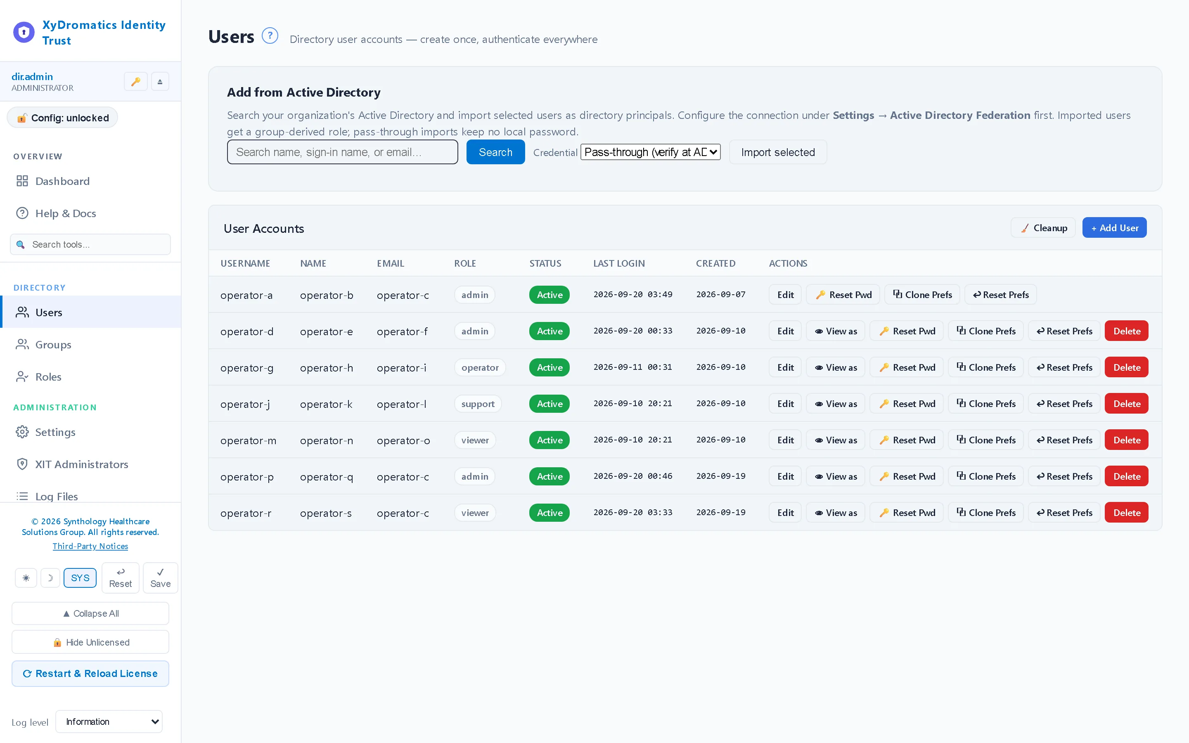Click the XIT Administrators shield icon
This screenshot has height=743, width=1189.
[22, 464]
